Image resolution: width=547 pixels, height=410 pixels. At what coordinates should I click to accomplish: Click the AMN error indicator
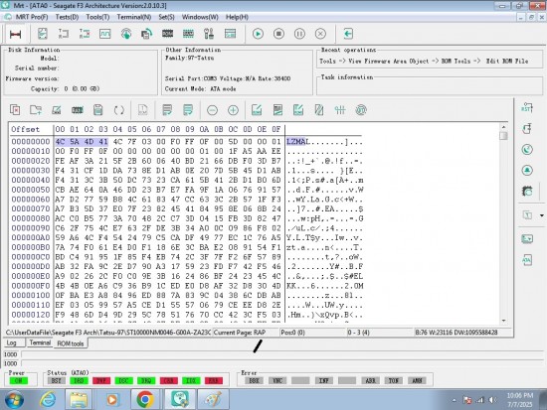[418, 381]
